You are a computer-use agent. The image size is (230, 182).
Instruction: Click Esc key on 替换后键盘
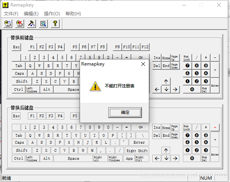pyautogui.click(x=16, y=116)
